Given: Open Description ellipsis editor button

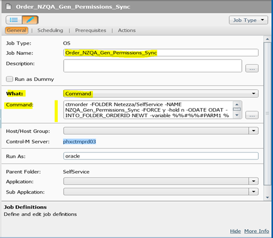Looking at the screenshot, I should [x=252, y=68].
